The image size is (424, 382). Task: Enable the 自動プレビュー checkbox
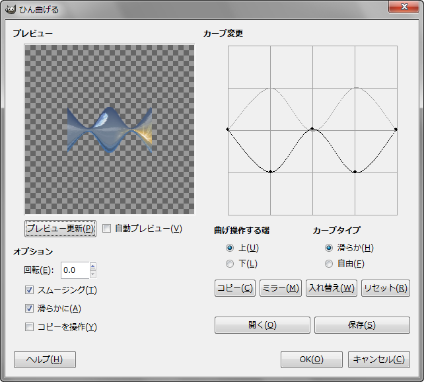coord(107,229)
